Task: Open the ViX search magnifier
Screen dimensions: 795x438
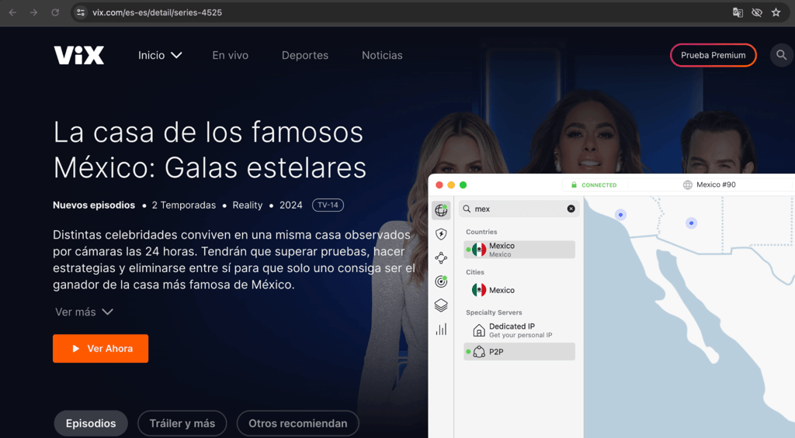Action: click(x=781, y=55)
